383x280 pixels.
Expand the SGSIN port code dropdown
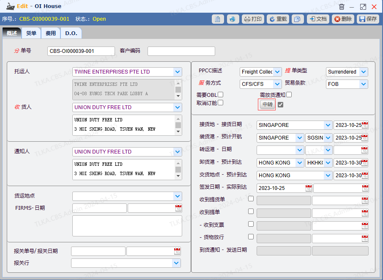coord(328,138)
